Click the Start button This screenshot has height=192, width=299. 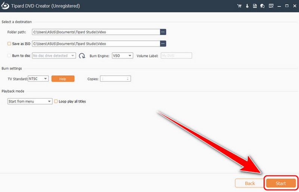281,183
